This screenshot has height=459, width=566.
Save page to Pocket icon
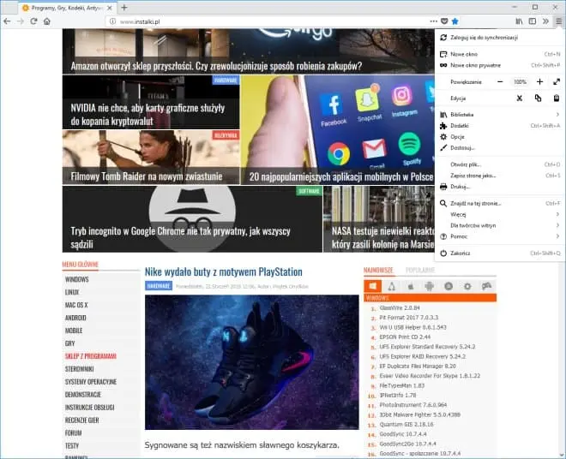444,21
